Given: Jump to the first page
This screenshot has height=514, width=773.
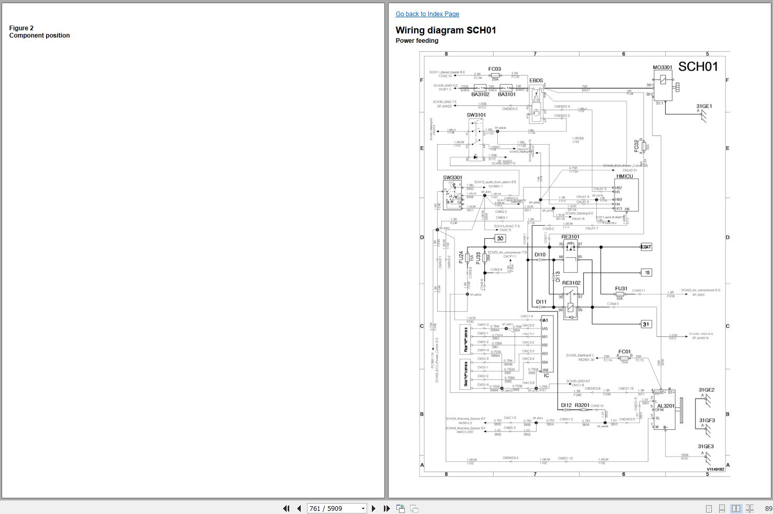Looking at the screenshot, I should point(286,508).
